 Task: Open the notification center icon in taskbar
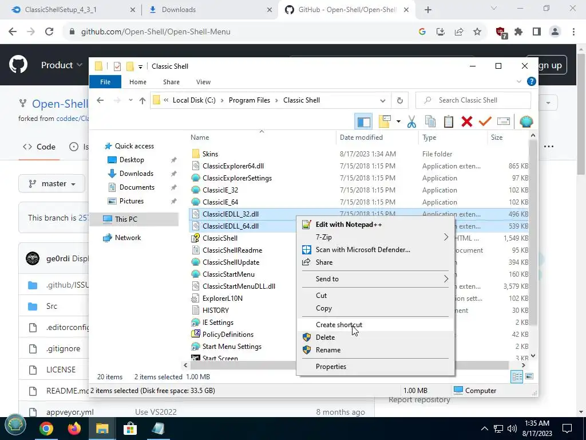tap(567, 429)
